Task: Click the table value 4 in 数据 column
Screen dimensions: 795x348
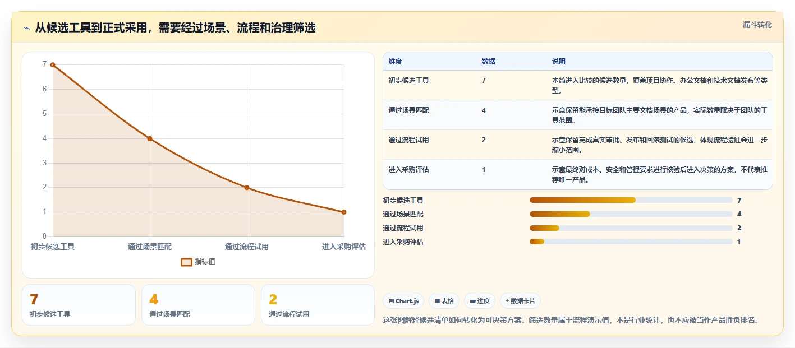Action: [484, 110]
